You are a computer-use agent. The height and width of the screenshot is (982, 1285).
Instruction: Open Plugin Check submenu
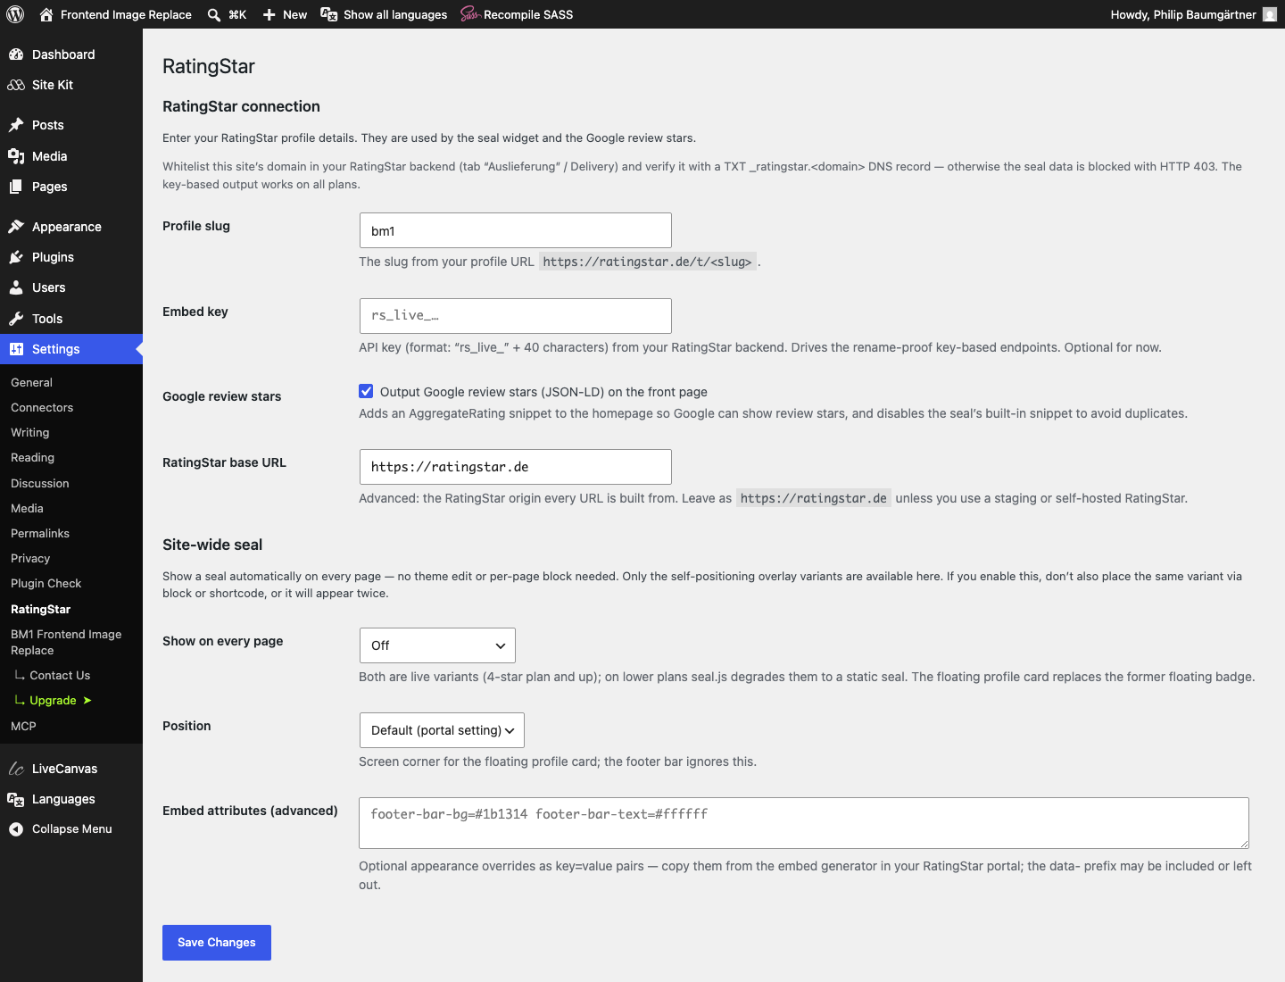[x=46, y=583]
